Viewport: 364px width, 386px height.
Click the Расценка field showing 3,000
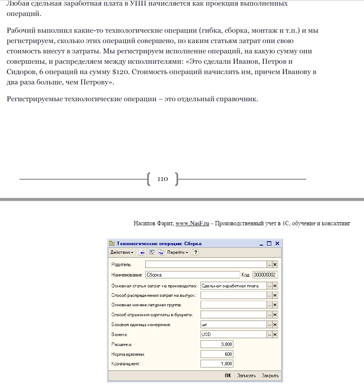pyautogui.click(x=217, y=344)
